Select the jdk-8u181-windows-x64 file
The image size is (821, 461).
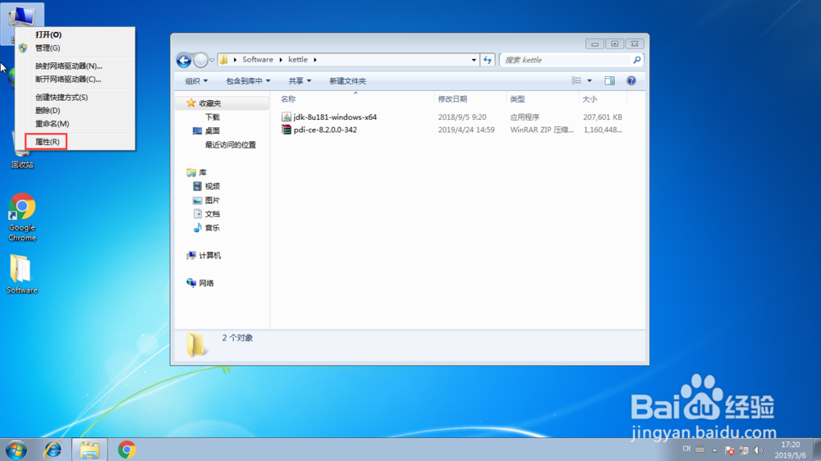pos(335,117)
